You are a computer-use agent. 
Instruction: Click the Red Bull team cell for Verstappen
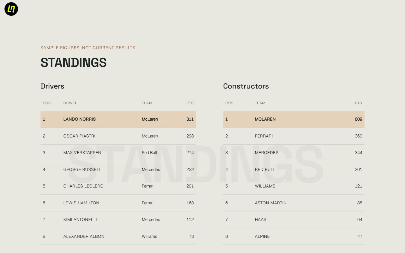coord(149,153)
